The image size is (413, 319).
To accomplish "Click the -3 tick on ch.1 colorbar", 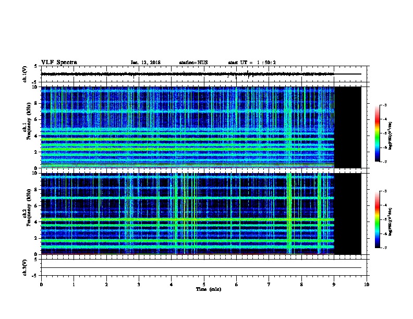I will (384, 105).
